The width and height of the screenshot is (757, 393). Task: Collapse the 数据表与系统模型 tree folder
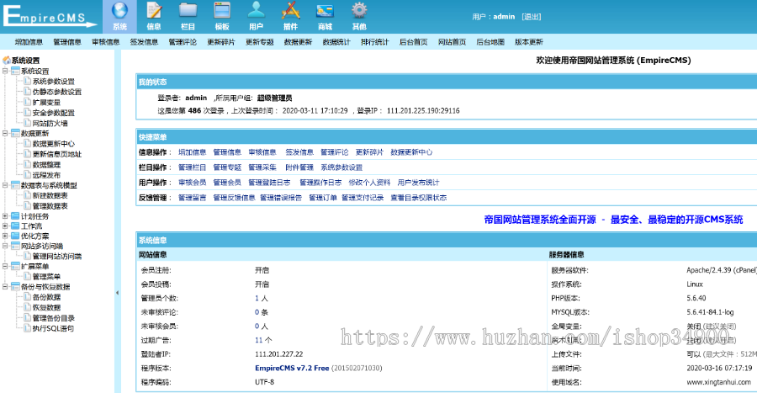pos(5,185)
